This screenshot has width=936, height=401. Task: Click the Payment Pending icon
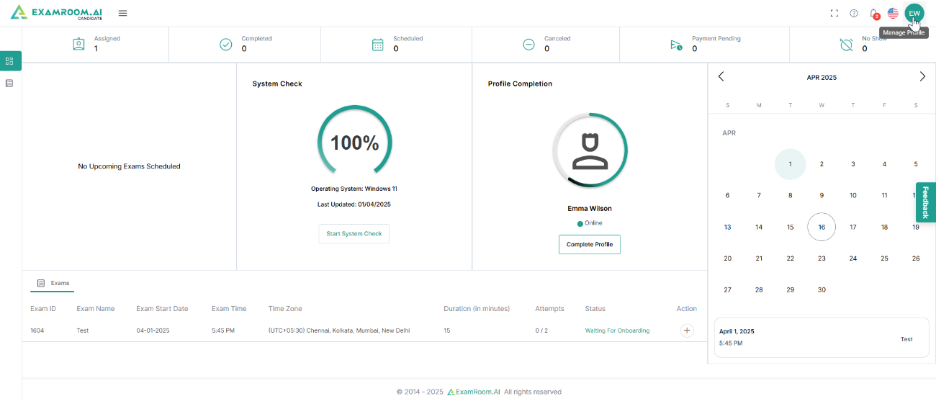pos(676,45)
